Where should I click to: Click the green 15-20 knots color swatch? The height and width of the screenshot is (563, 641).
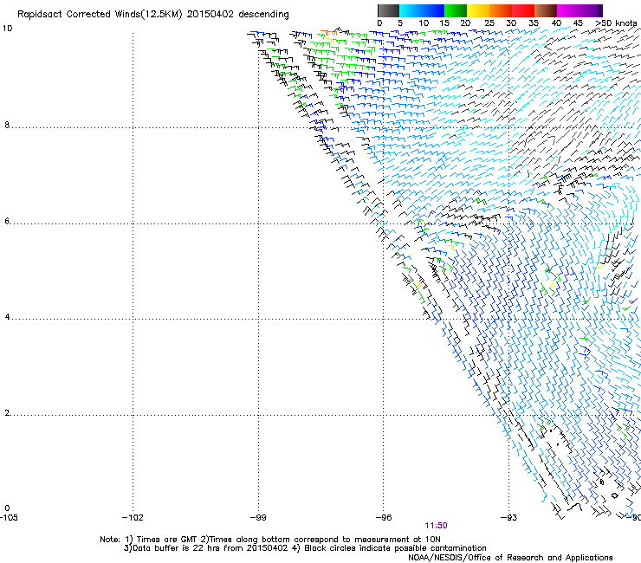coord(456,10)
